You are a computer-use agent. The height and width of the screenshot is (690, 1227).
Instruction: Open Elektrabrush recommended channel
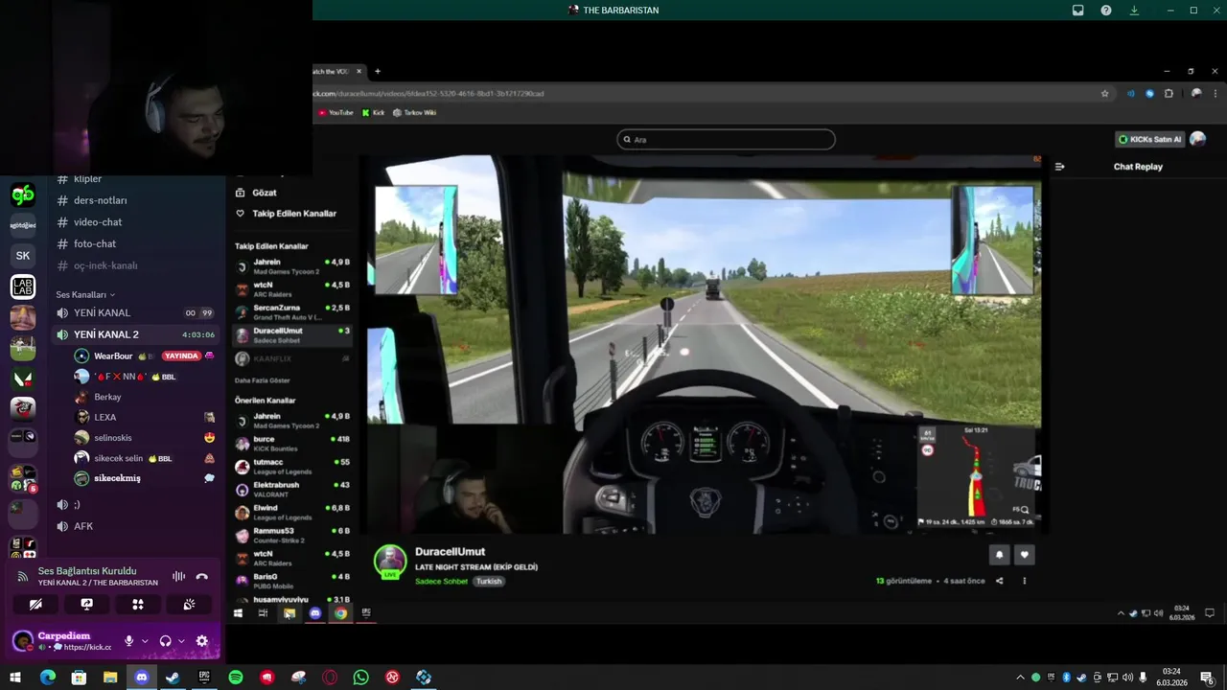[292, 489]
